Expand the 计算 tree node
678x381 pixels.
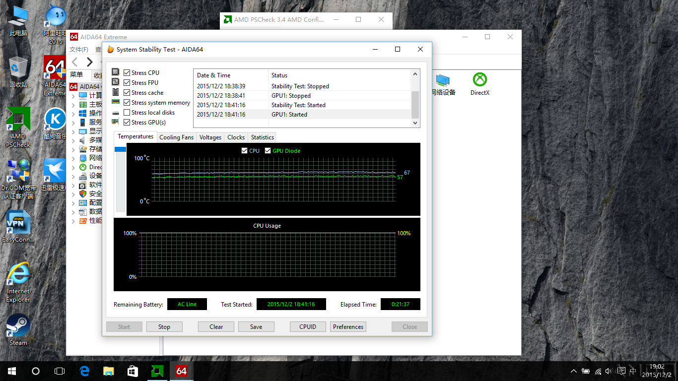73,95
